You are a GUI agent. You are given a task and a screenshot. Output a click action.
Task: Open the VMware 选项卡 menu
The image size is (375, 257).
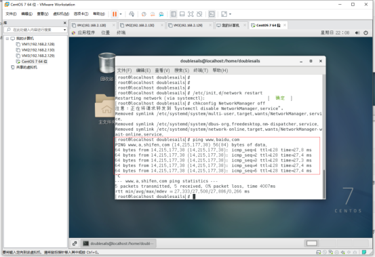[x=81, y=14]
